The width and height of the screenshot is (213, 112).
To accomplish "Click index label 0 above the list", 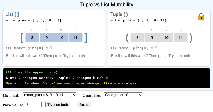I will pyautogui.click(x=32, y=30).
